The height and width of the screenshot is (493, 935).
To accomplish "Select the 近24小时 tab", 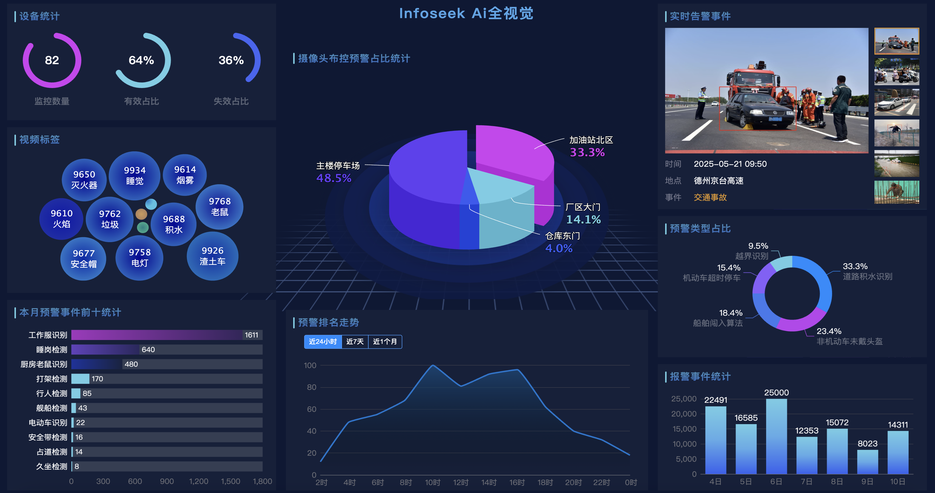I will coord(323,341).
